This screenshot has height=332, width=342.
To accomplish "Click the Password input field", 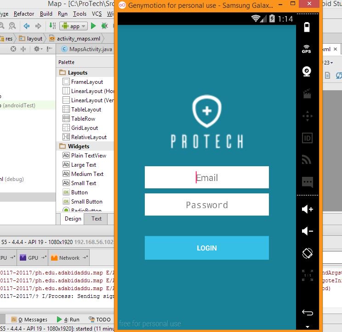I will click(206, 204).
